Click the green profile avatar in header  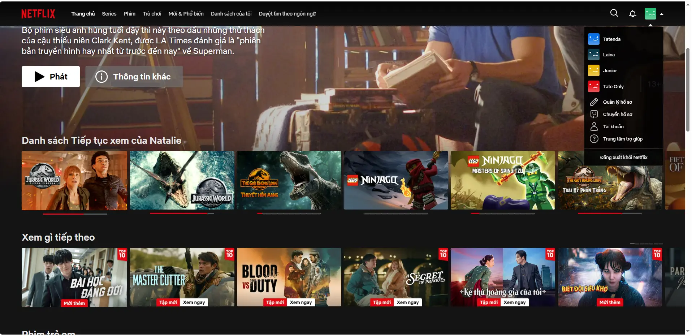click(x=650, y=14)
